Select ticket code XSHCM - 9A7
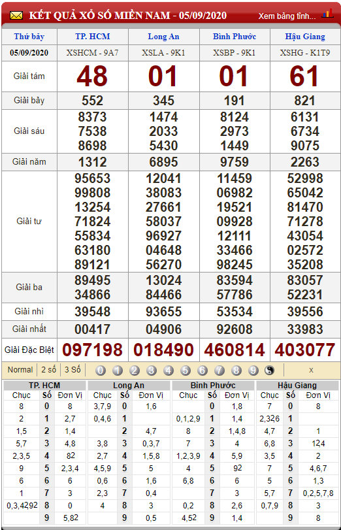 (93, 53)
